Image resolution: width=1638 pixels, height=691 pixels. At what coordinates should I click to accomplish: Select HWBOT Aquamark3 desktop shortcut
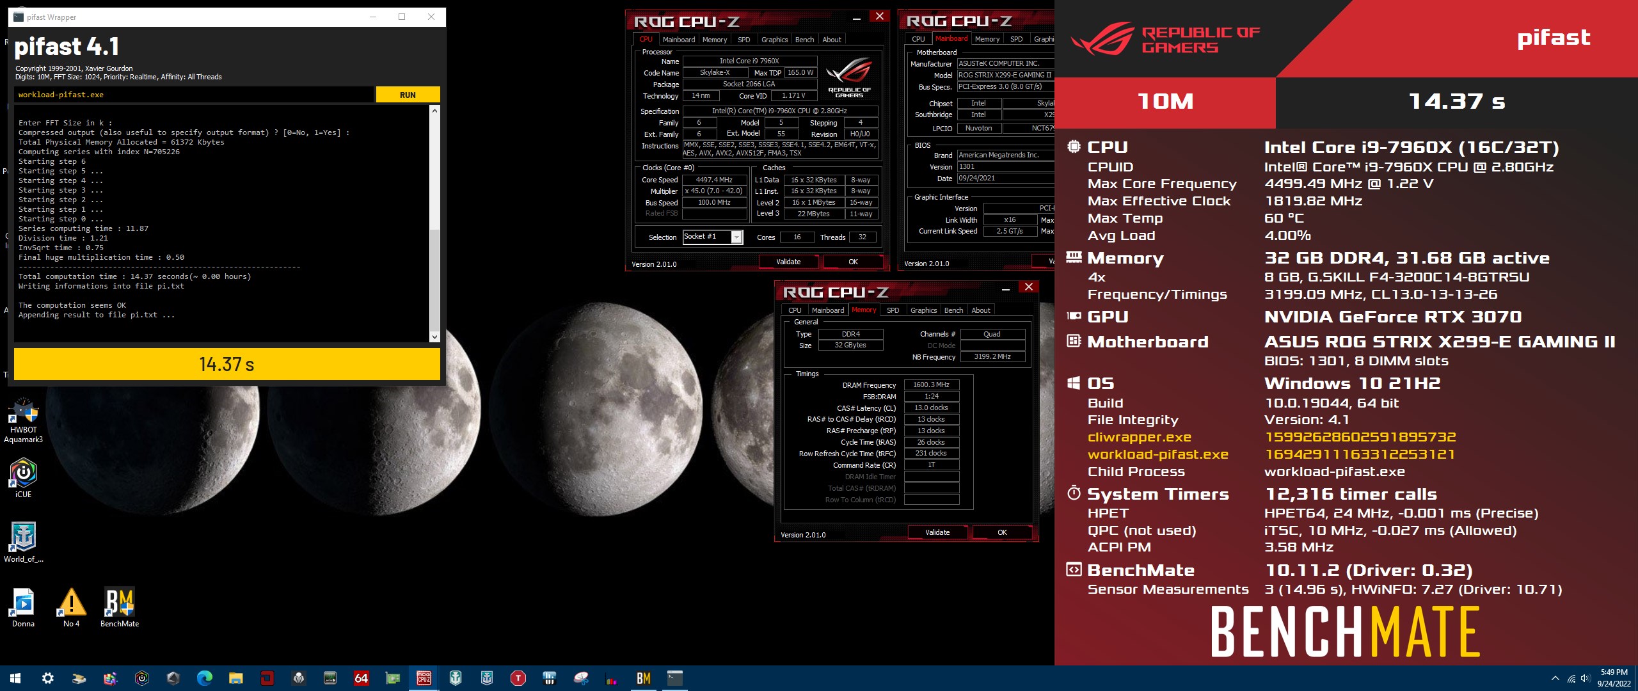point(24,421)
